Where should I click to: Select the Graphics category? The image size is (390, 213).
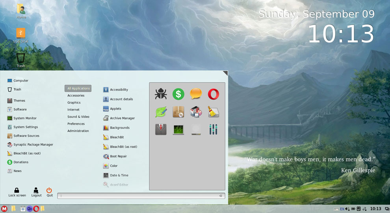74,103
